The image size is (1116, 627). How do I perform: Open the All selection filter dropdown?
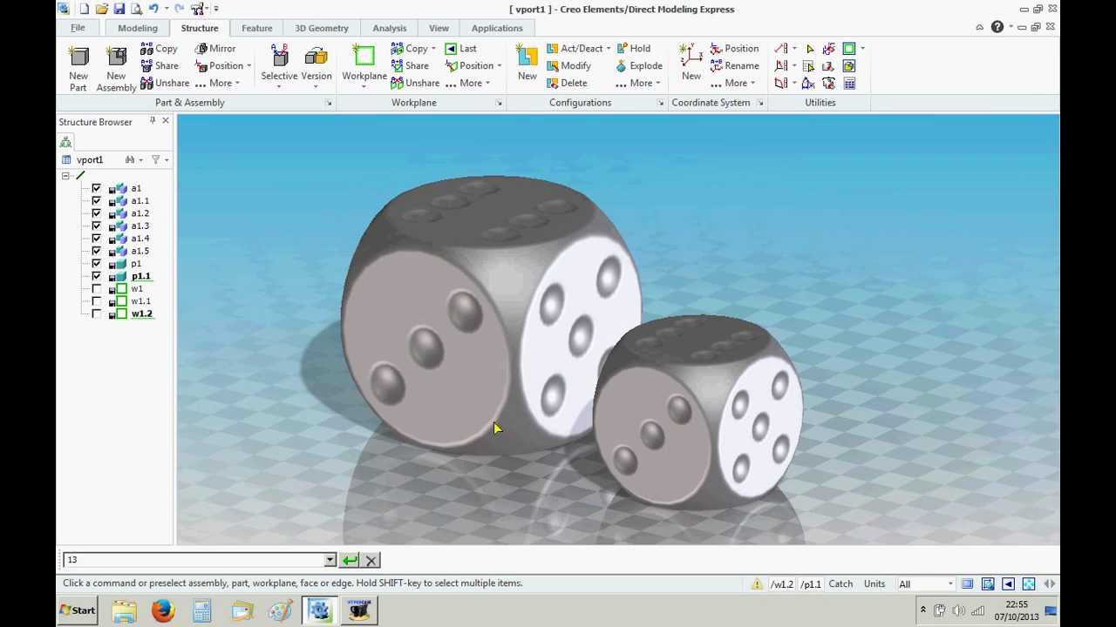coord(949,584)
